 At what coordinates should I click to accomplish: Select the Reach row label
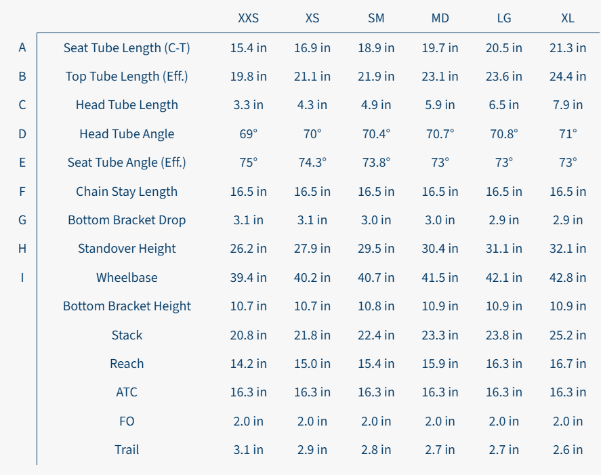click(127, 364)
